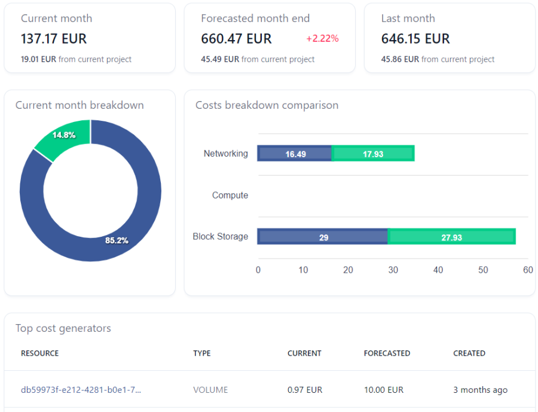Click the CURRENT column header
538x412 pixels.
(x=304, y=353)
